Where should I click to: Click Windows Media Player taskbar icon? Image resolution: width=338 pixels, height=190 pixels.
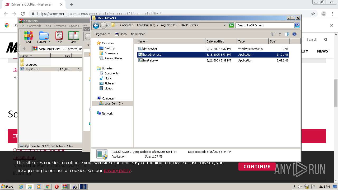click(x=39, y=187)
